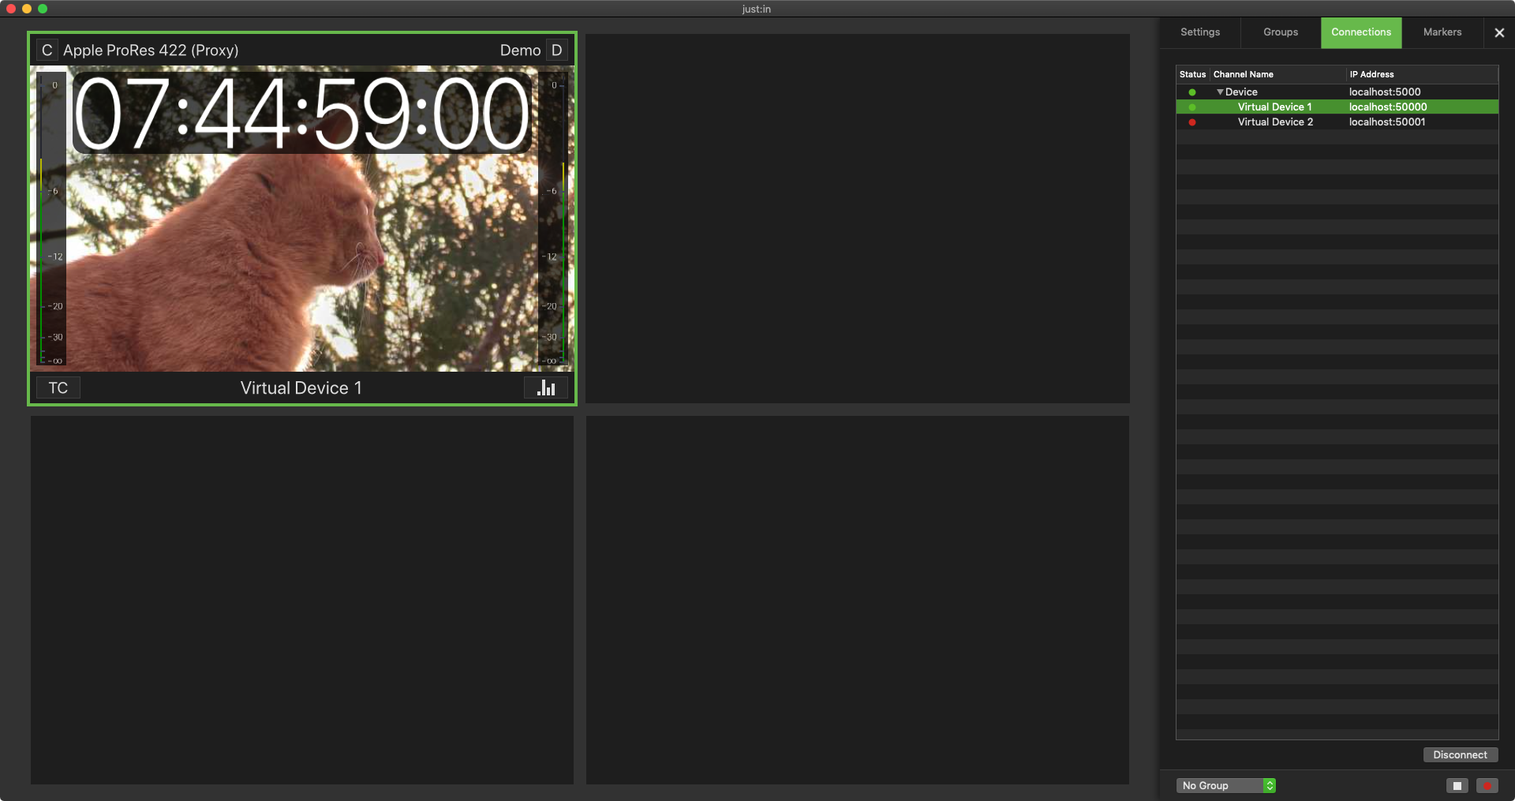
Task: Switch to the Settings tab
Action: point(1200,32)
